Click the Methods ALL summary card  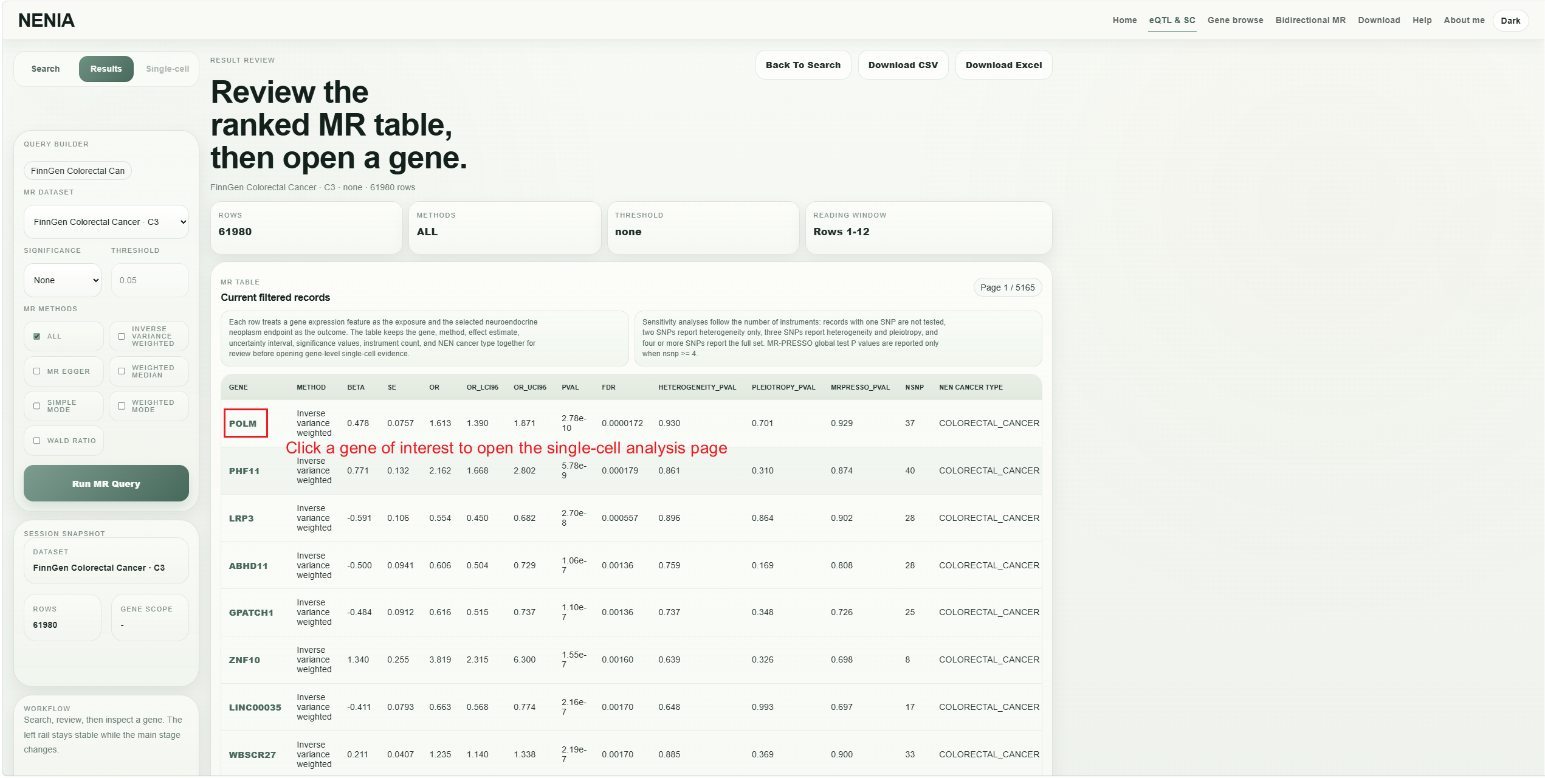pyautogui.click(x=504, y=228)
